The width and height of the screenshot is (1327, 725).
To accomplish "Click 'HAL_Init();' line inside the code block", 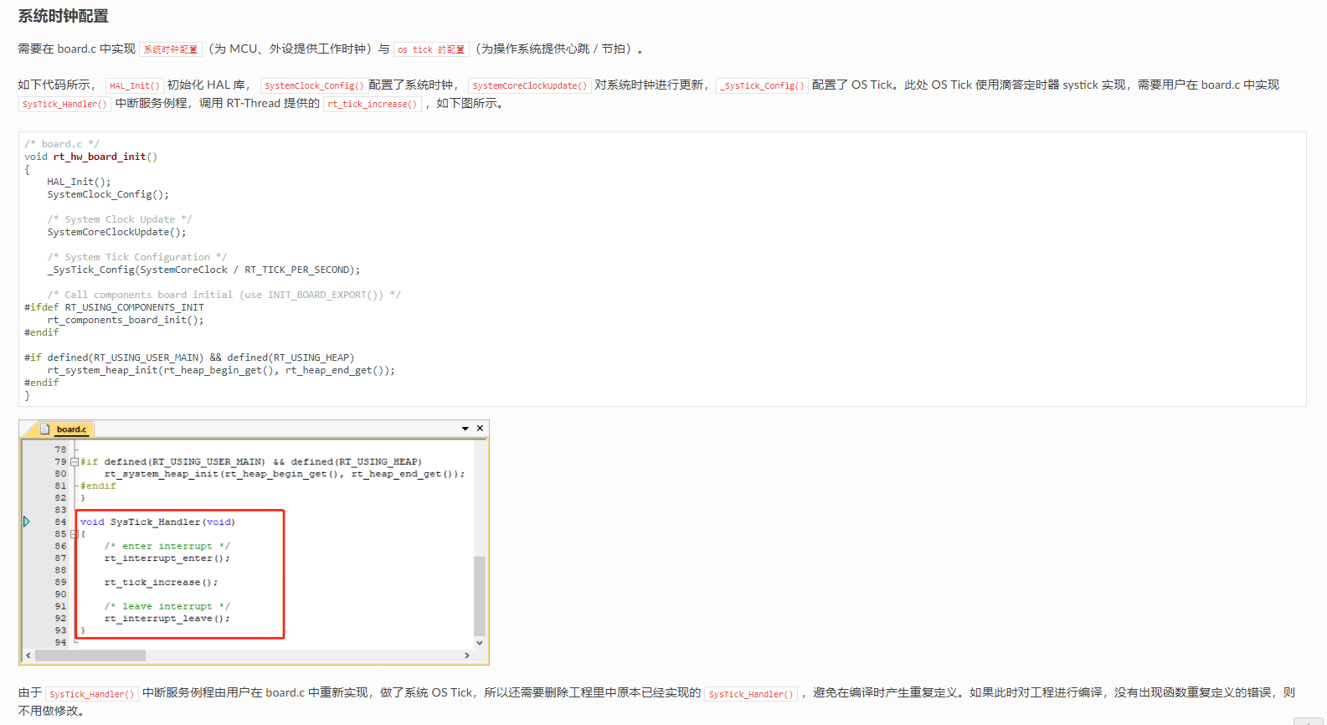I will [x=79, y=182].
